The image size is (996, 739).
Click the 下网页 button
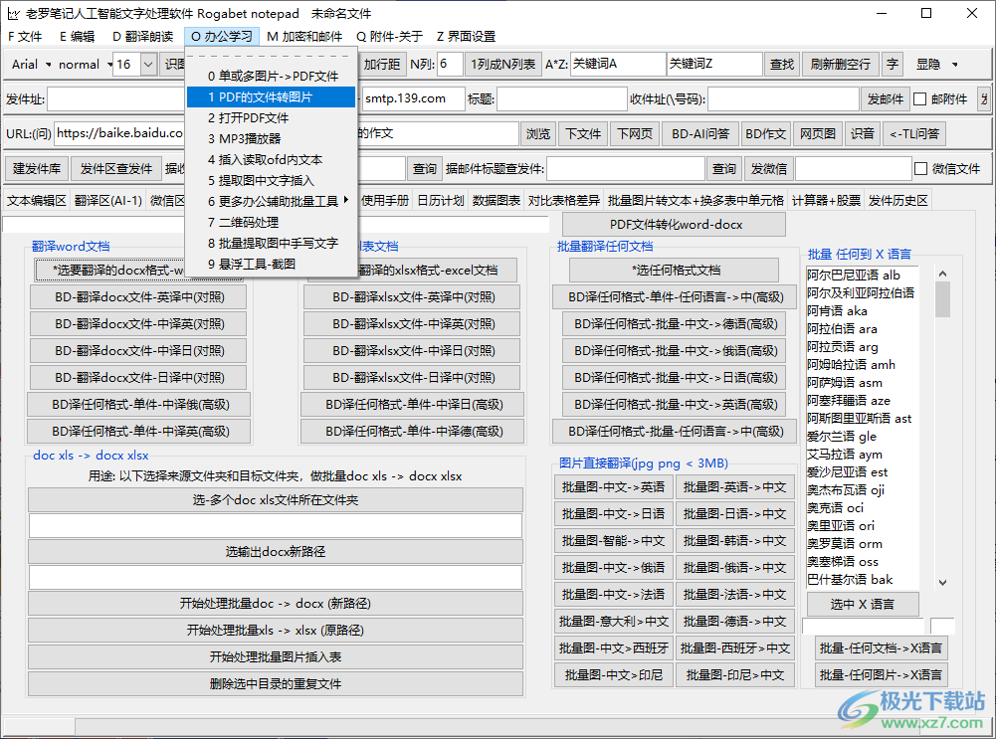tap(635, 134)
